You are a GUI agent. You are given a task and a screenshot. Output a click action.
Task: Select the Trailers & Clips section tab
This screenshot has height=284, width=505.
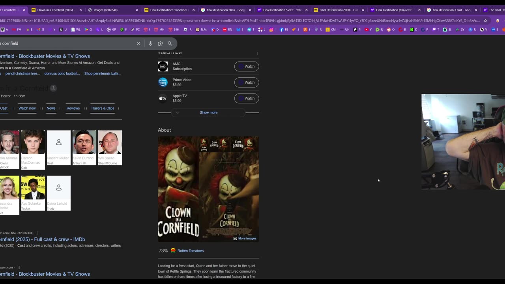point(103,108)
